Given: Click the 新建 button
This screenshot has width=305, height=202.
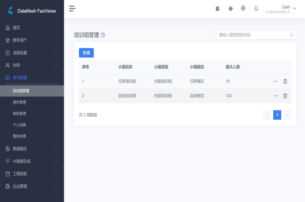Looking at the screenshot, I should click(x=86, y=53).
